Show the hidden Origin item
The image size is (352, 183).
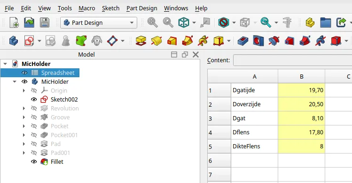(x=34, y=90)
